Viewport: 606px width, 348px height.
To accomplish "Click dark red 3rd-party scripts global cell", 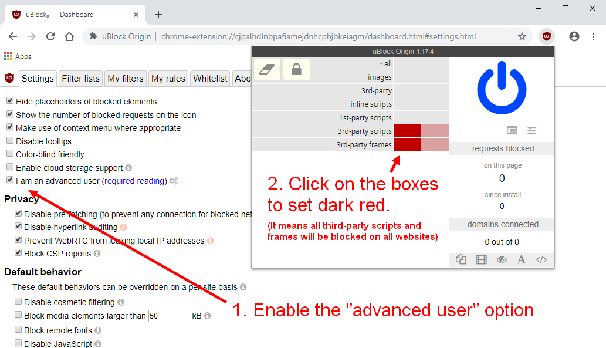I will 407,131.
